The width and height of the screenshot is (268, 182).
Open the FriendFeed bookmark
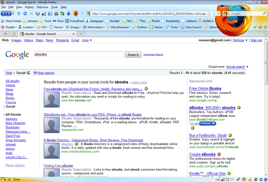pos(75,21)
